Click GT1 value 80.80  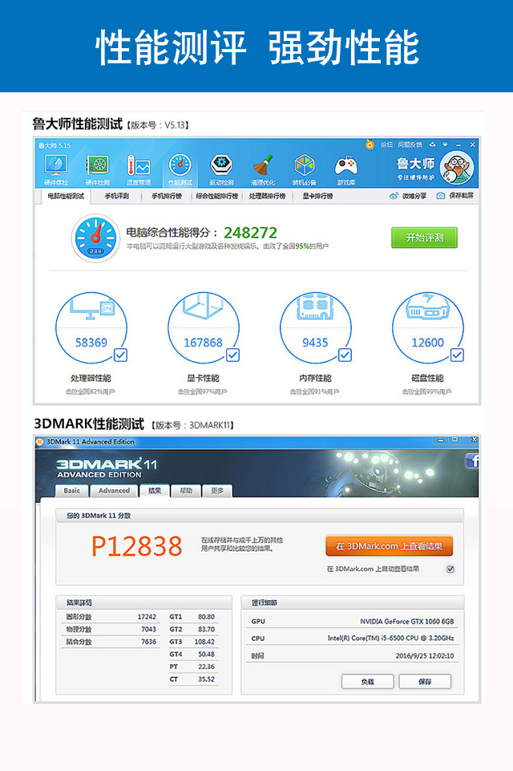click(206, 617)
